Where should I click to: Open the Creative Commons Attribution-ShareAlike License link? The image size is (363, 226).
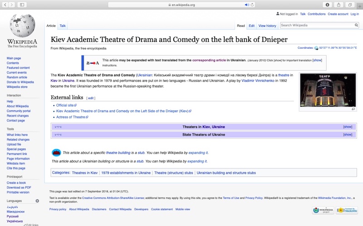click(113, 198)
